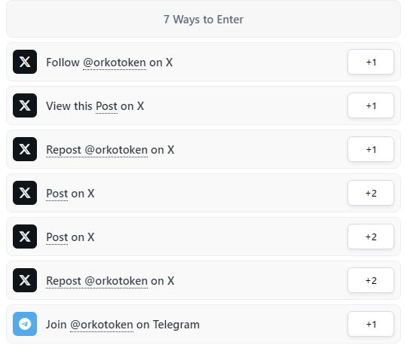407x348 pixels.
Task: Open the @orkotoken link in the Telegram row
Action: [102, 325]
